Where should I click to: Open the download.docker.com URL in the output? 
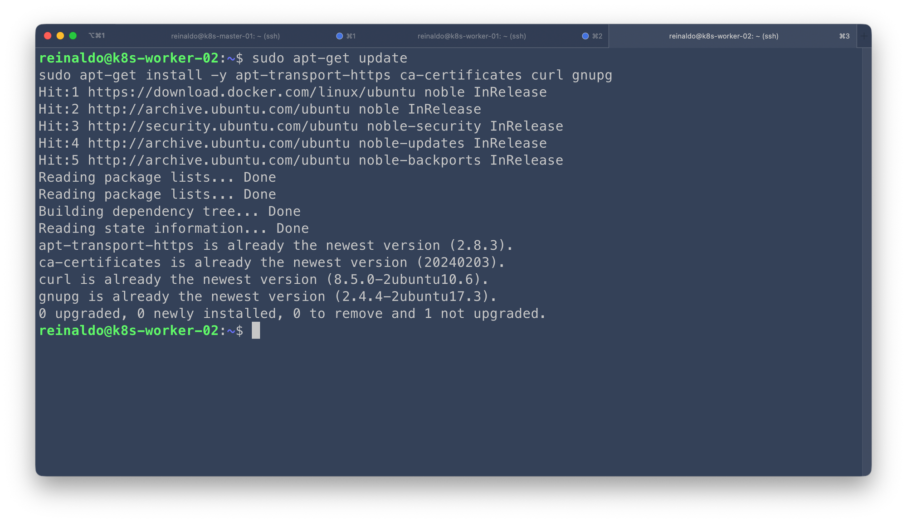tap(251, 92)
